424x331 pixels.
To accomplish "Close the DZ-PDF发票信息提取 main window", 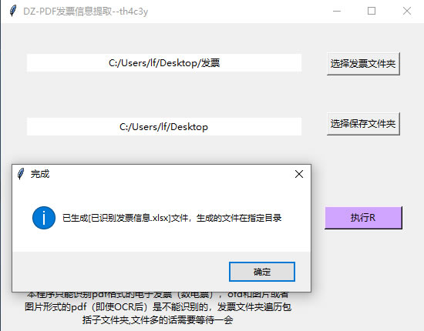I will [407, 11].
